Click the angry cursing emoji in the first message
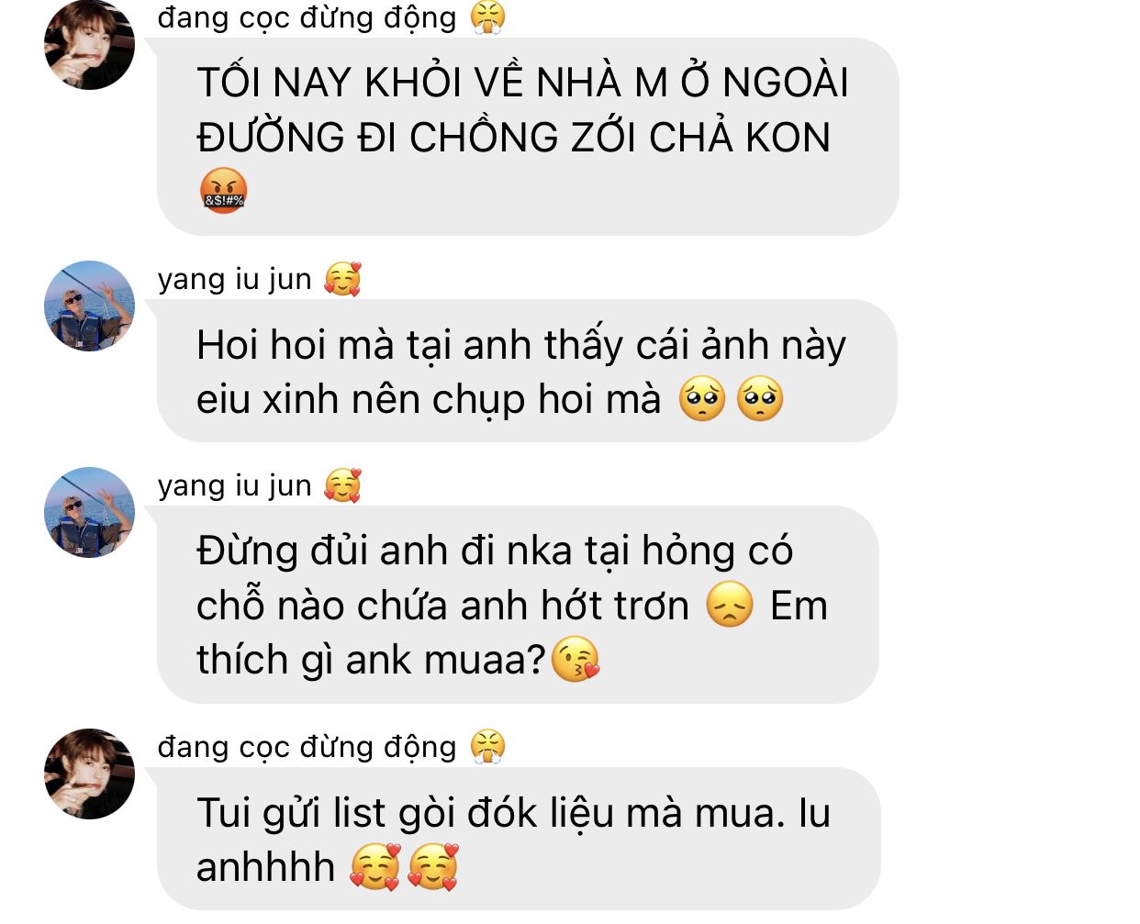1140x924 pixels. pyautogui.click(x=223, y=192)
